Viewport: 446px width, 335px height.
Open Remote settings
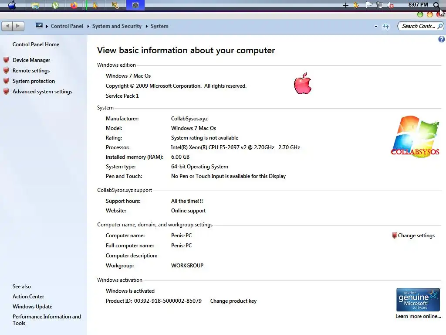click(x=31, y=71)
